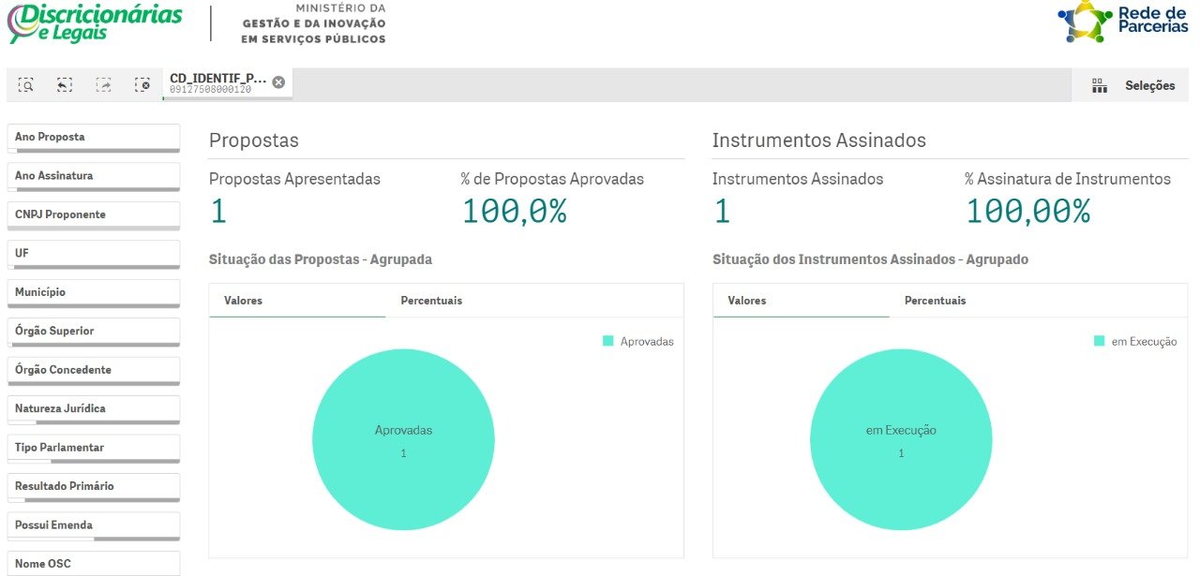Screen dimensions: 1200x576
Task: Toggle the em Execução legend marker
Action: [x=1099, y=342]
